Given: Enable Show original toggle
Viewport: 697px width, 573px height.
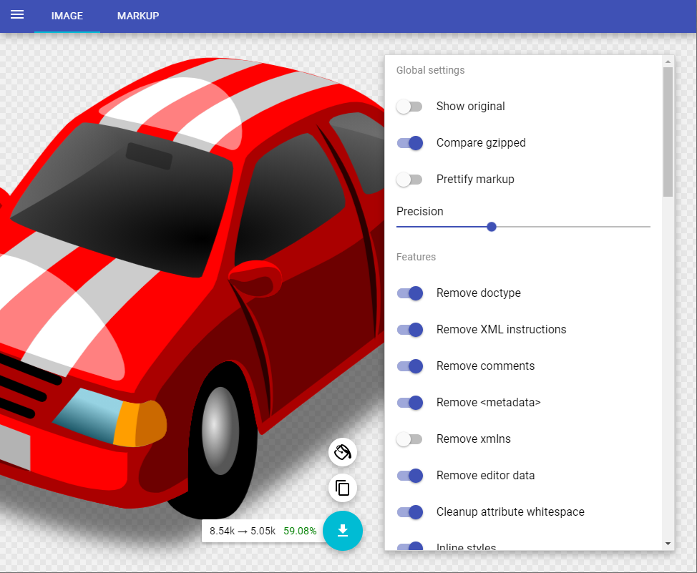Looking at the screenshot, I should click(409, 106).
